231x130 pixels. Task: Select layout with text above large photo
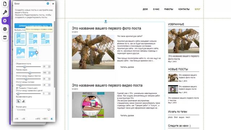[x=33, y=53]
